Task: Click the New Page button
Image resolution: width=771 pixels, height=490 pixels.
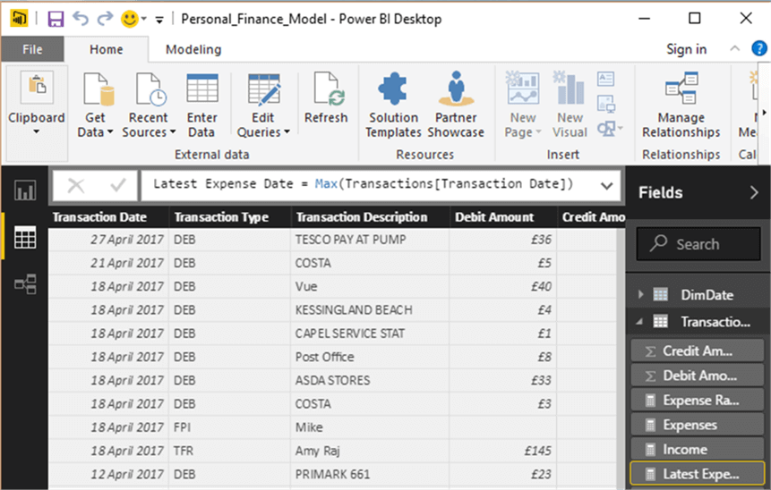Action: [523, 106]
